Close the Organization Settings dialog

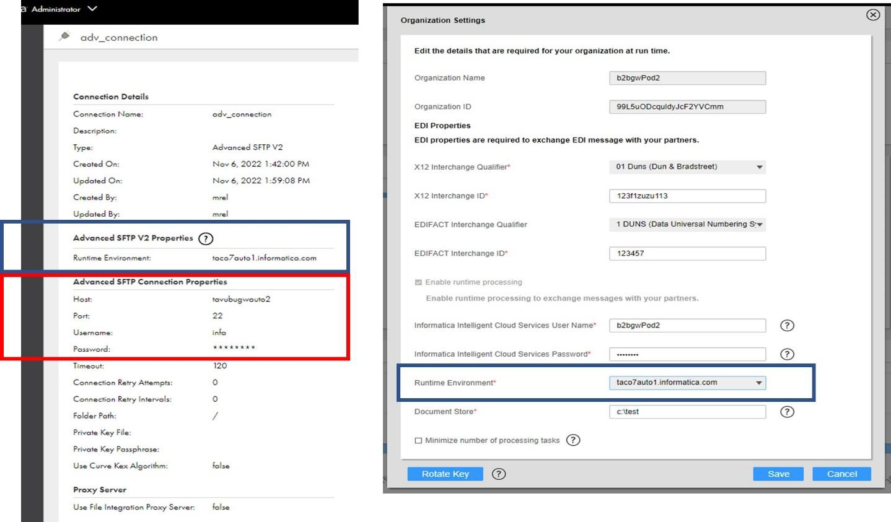(x=873, y=15)
